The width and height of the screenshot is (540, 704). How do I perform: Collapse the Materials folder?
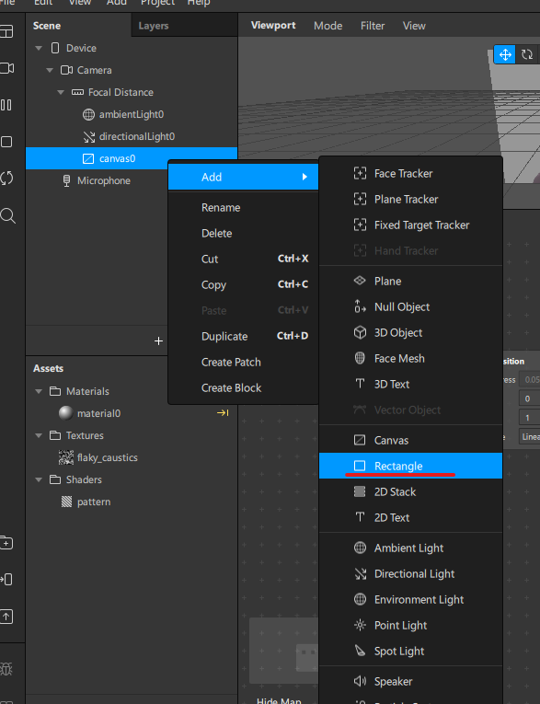coord(39,391)
